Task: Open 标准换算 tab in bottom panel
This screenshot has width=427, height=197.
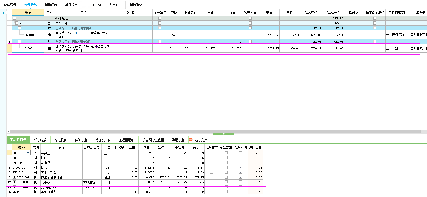Action: 61,140
